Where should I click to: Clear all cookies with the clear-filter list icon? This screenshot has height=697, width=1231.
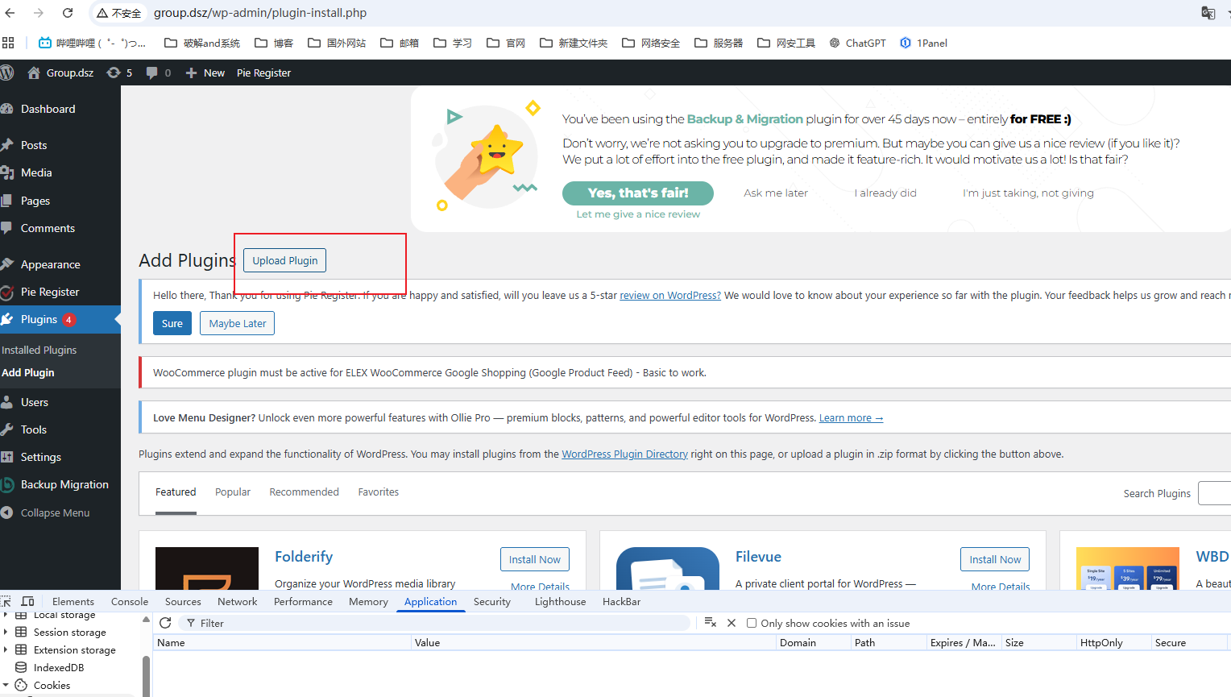[x=710, y=623]
